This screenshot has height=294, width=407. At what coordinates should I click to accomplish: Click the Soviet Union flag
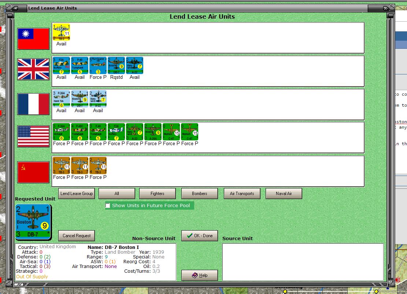tap(33, 172)
